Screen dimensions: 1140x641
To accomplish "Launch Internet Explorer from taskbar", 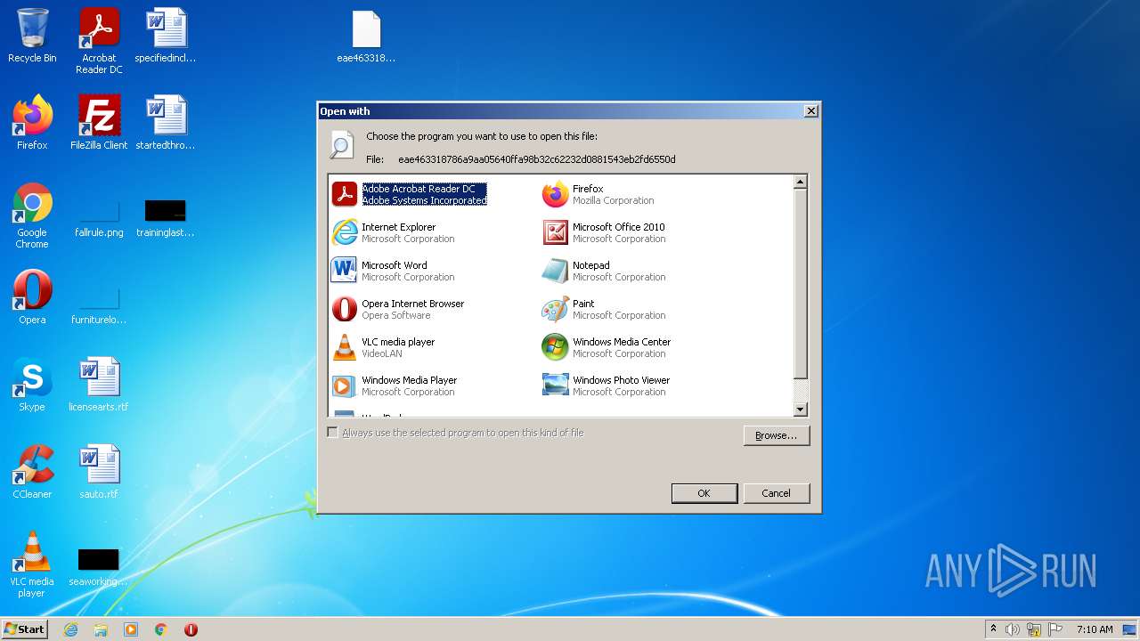I will click(x=70, y=629).
